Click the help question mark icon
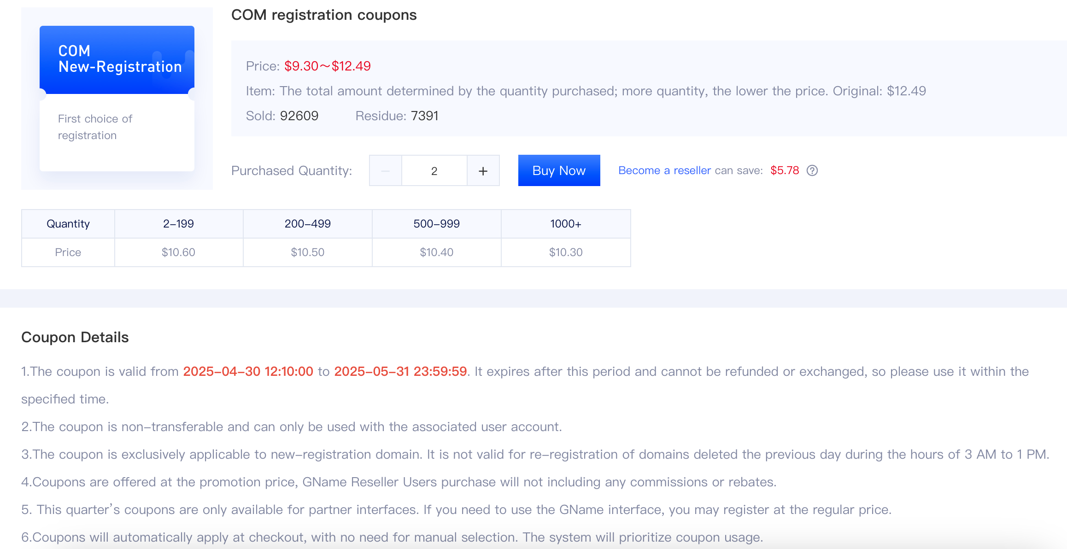This screenshot has height=549, width=1067. (x=812, y=170)
